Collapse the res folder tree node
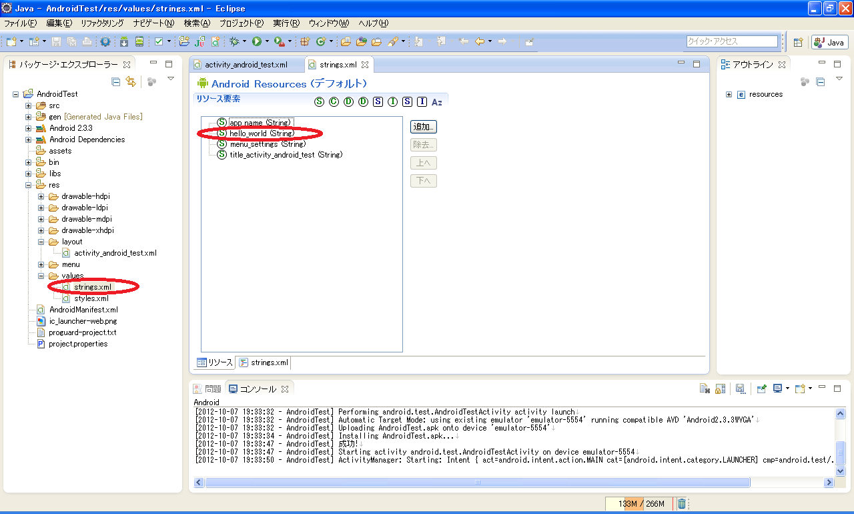The width and height of the screenshot is (854, 514). click(x=29, y=185)
